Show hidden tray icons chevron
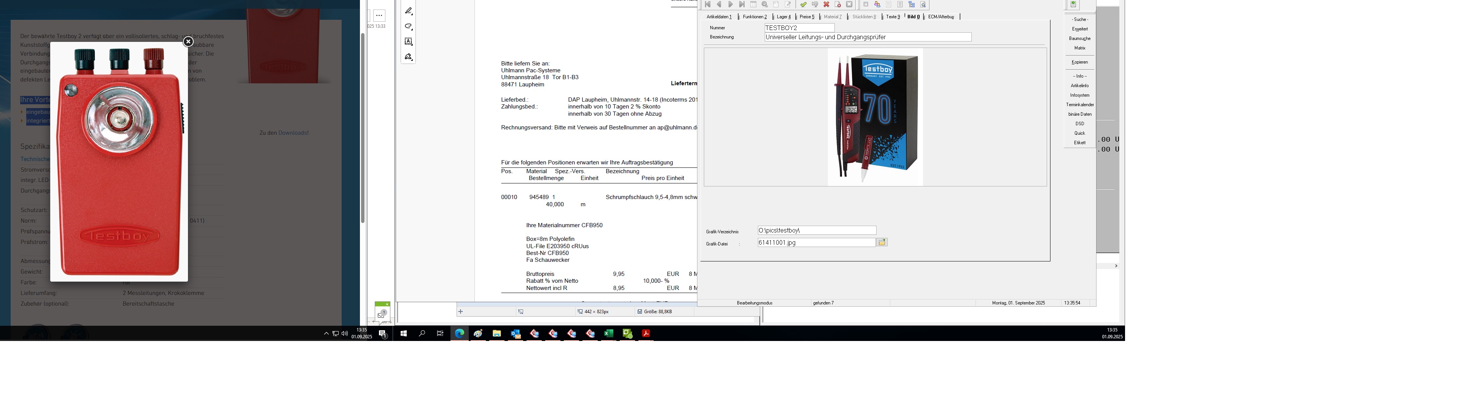 [326, 333]
